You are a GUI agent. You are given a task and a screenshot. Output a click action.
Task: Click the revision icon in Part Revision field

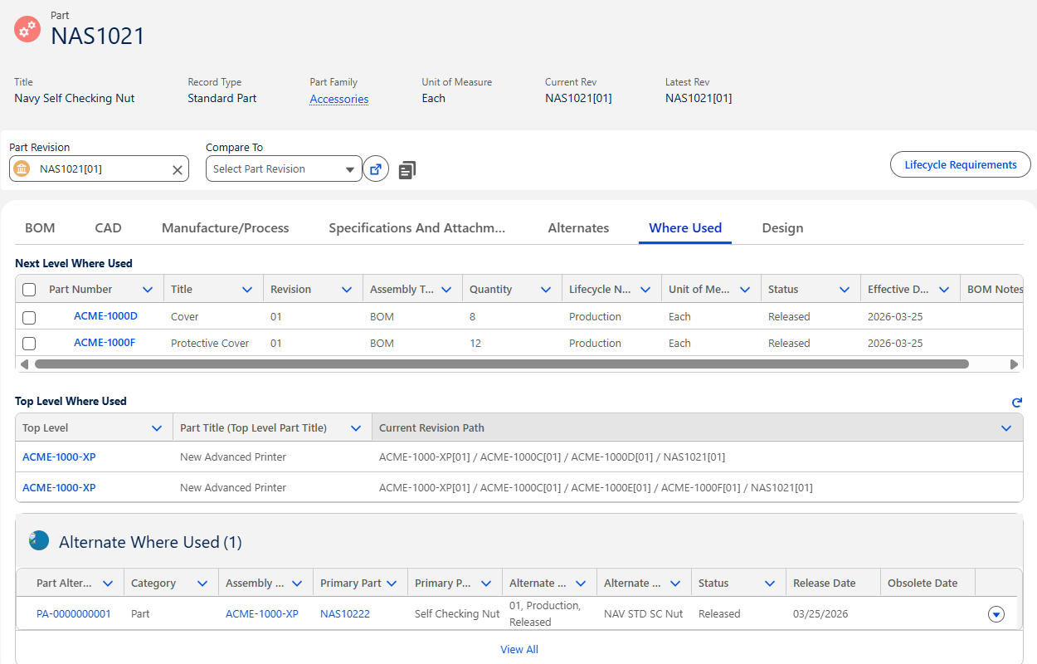[22, 169]
